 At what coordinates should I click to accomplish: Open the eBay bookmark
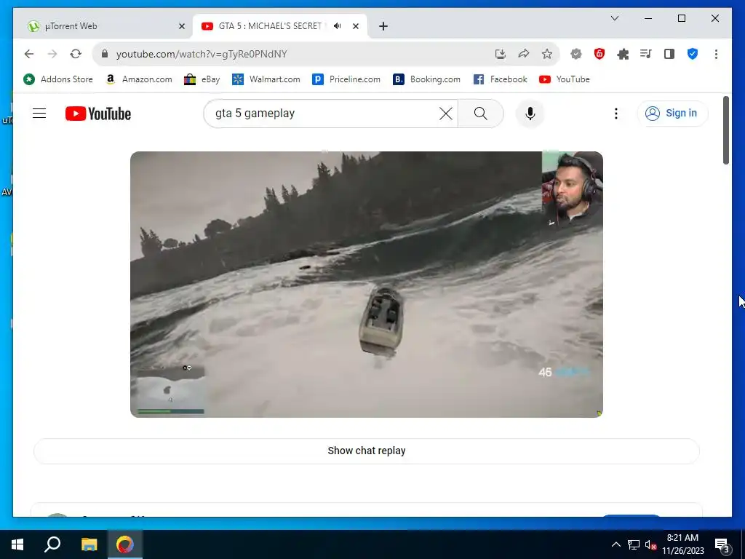tap(202, 79)
